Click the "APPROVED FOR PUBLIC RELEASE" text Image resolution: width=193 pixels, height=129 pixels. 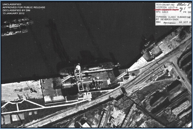23,7
